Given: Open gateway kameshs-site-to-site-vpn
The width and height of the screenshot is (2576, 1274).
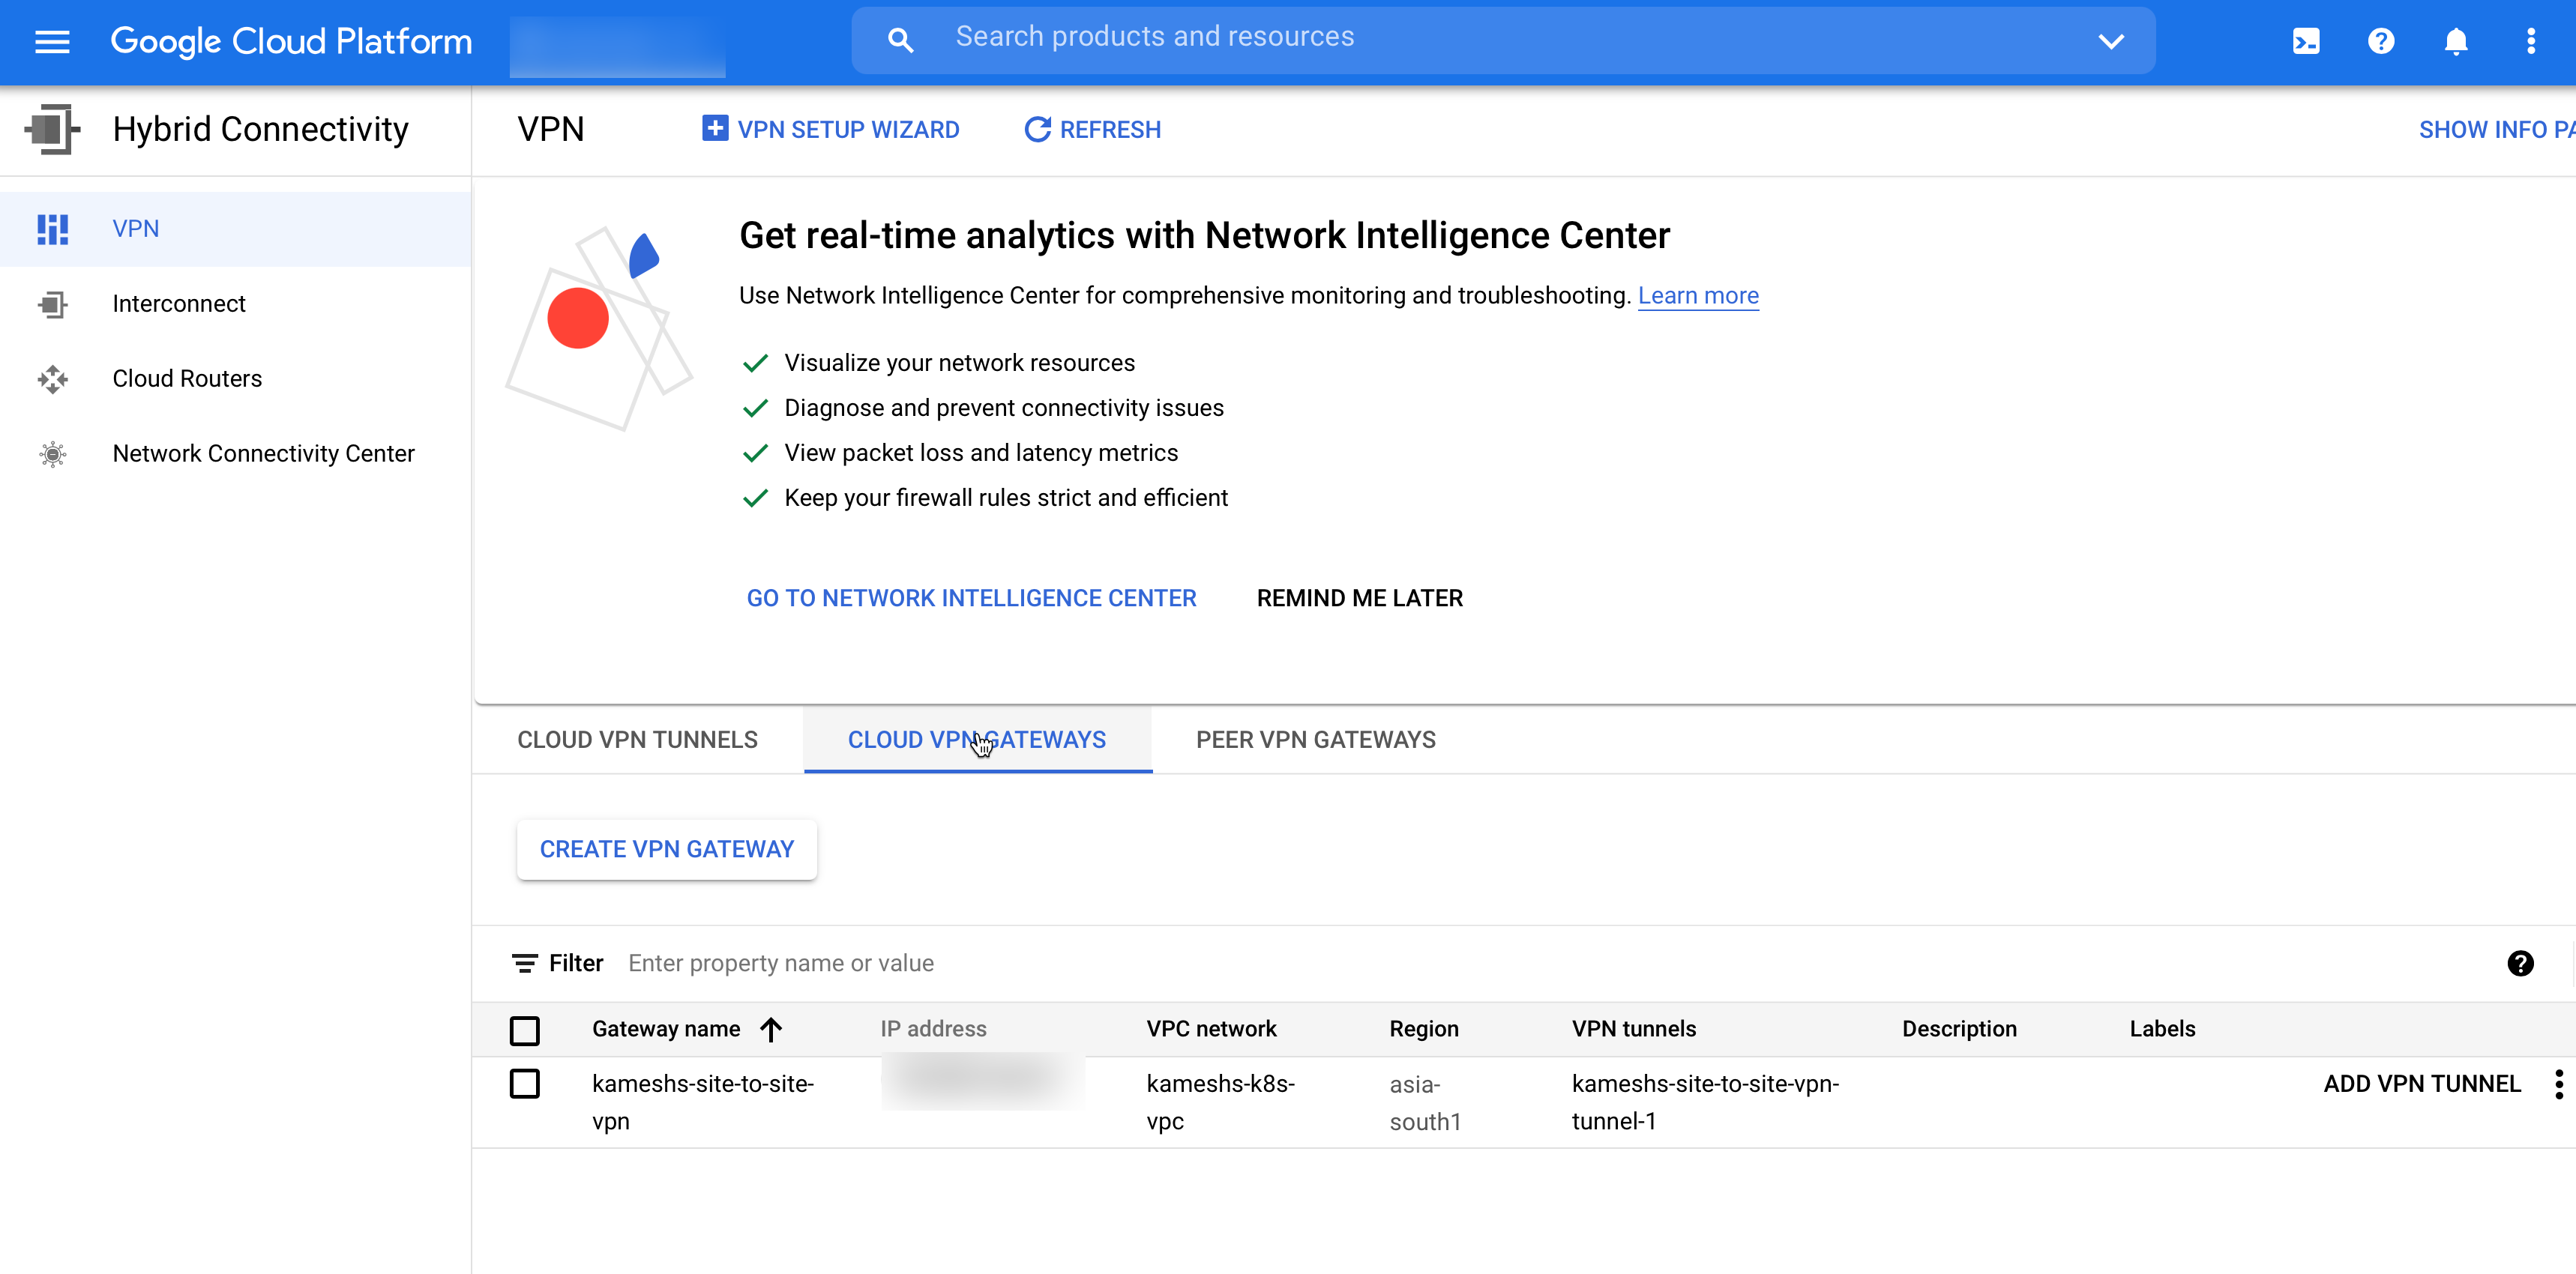Looking at the screenshot, I should [702, 1102].
